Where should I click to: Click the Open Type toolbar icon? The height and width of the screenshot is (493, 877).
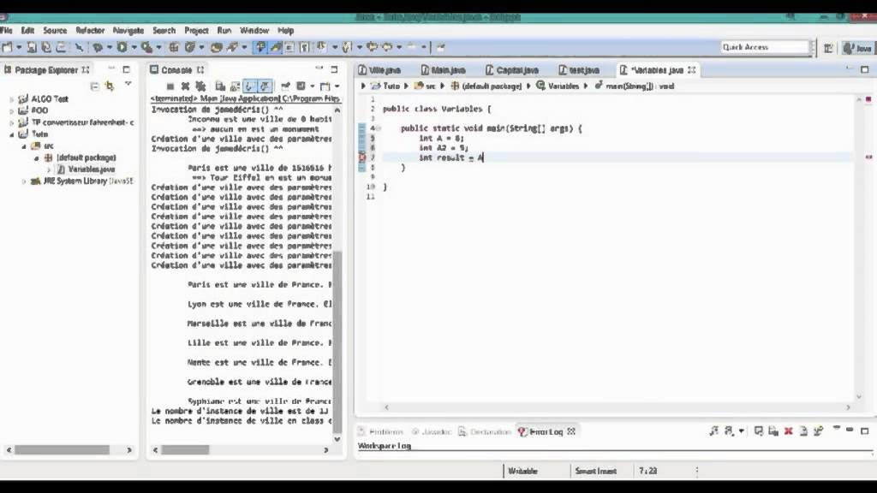(216, 48)
